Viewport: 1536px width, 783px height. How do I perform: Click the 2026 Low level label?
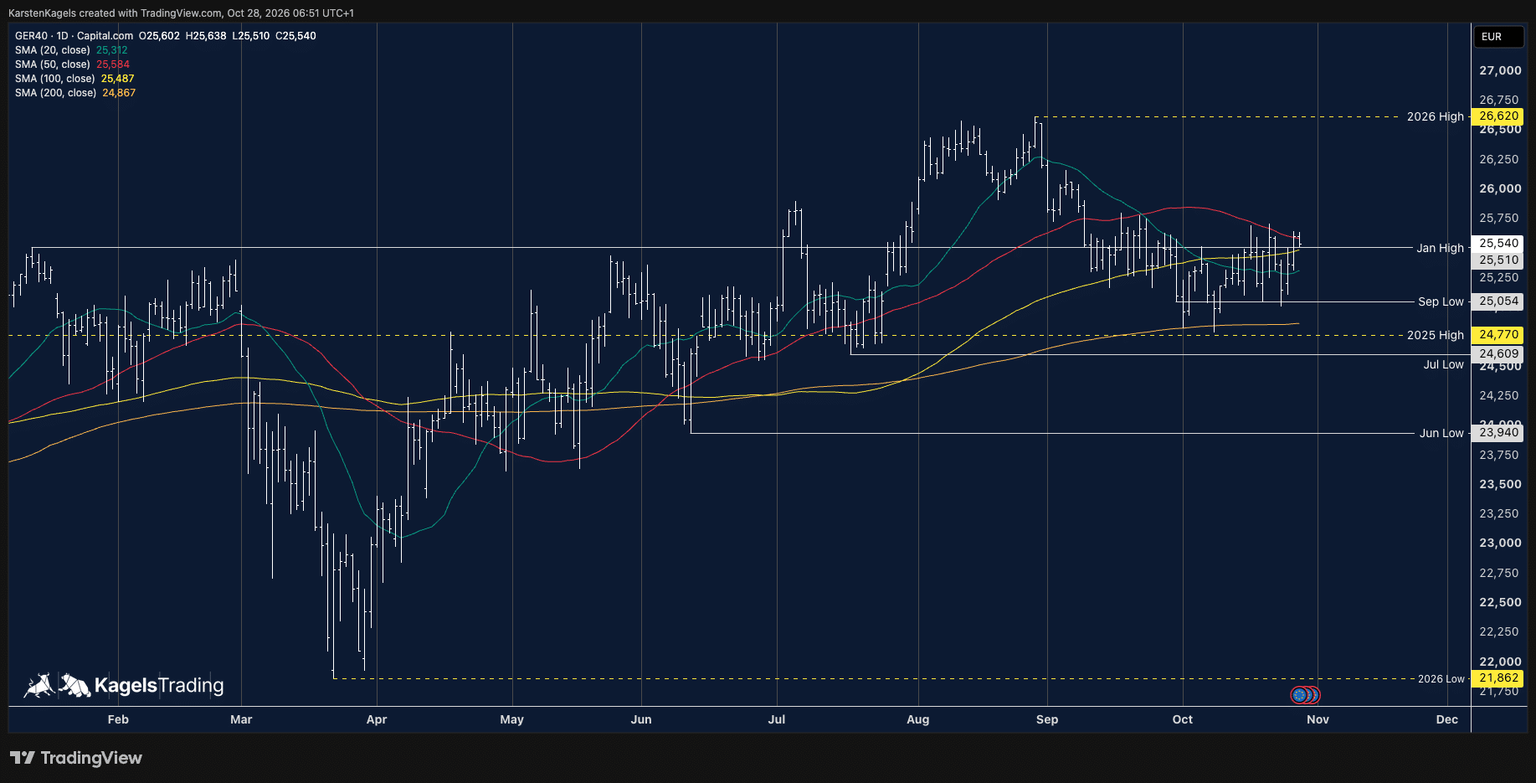(x=1441, y=679)
